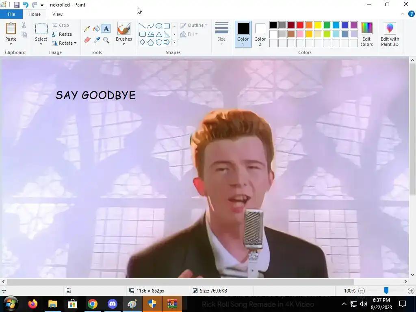The width and height of the screenshot is (416, 312).
Task: Click the SAY GOODBYE text on canvas
Action: [x=96, y=95]
